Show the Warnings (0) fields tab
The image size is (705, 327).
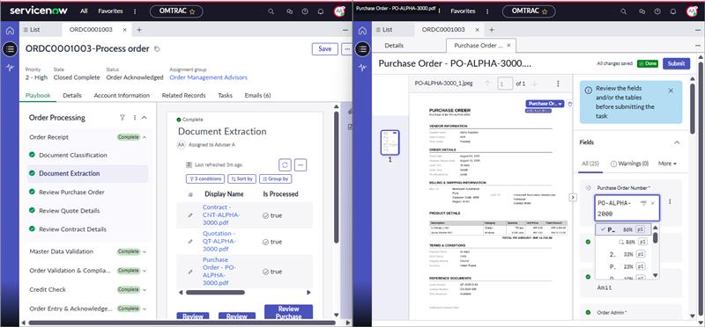tap(629, 163)
